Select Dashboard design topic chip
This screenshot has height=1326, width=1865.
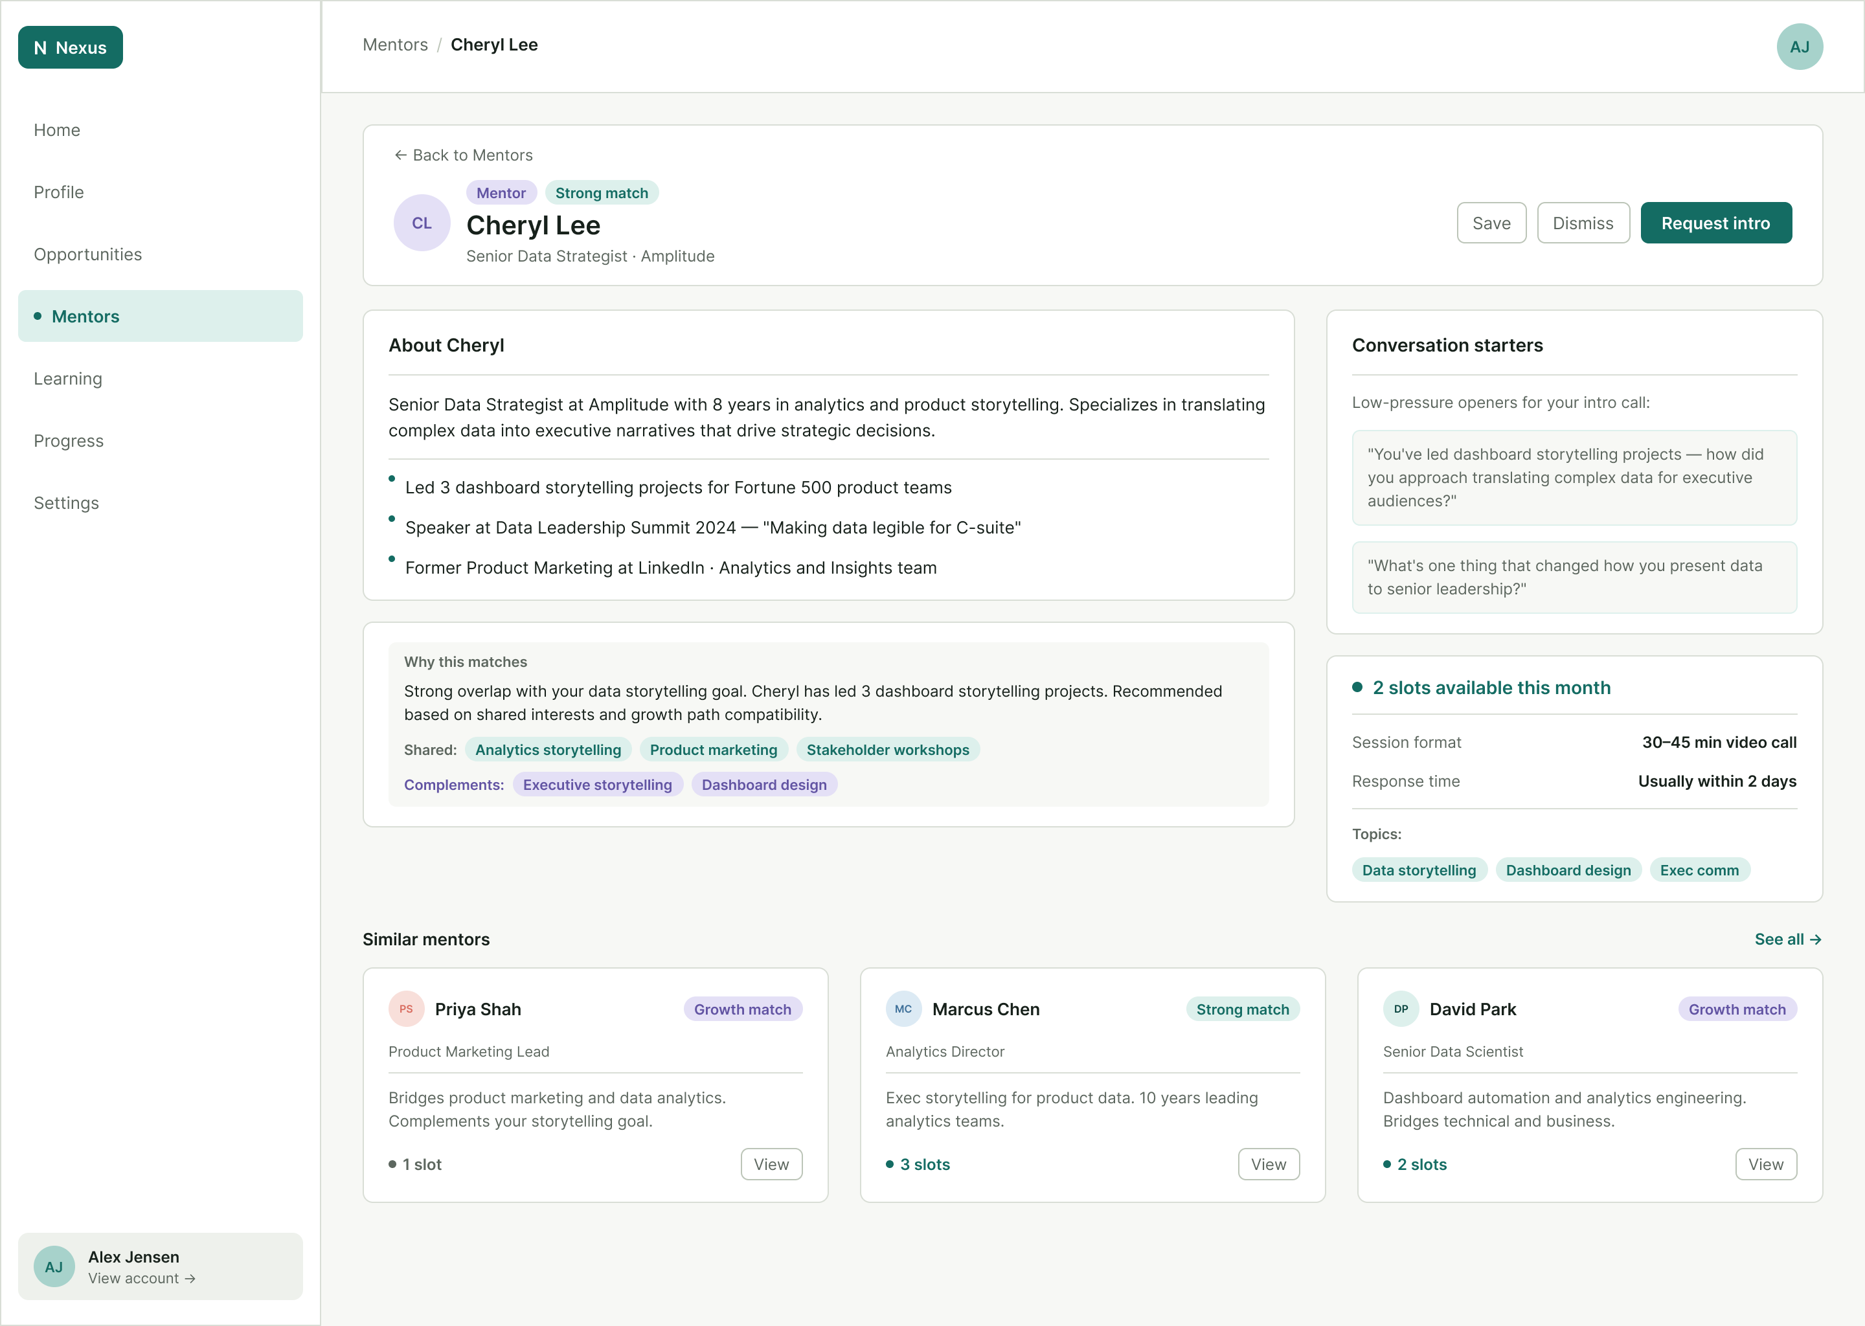click(1568, 870)
